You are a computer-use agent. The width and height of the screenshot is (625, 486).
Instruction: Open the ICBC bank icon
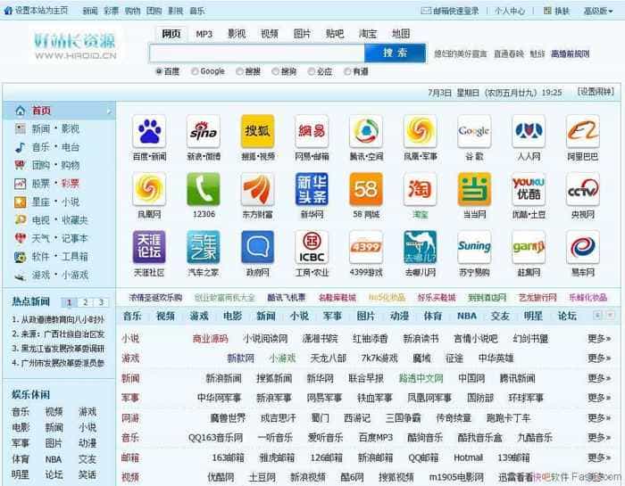[x=312, y=247]
